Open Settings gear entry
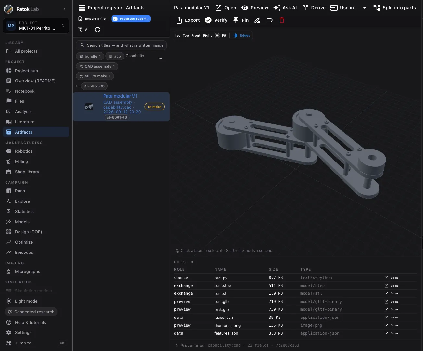Screen dimensions: 423x351 [x=36, y=333]
